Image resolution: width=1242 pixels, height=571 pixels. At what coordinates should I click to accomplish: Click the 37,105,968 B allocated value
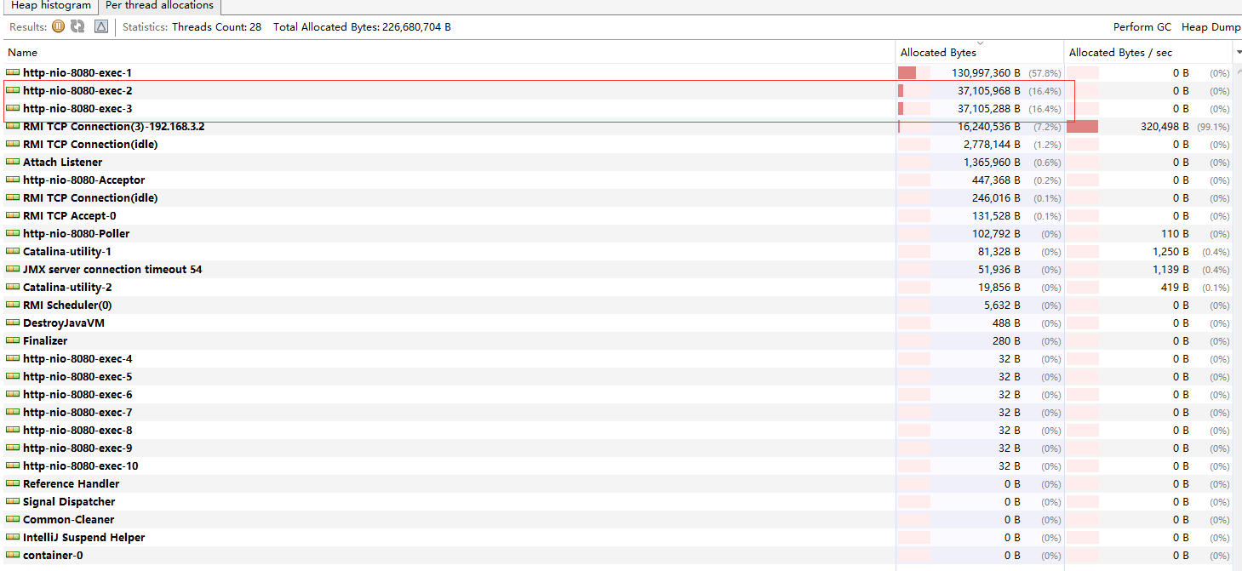pyautogui.click(x=989, y=90)
